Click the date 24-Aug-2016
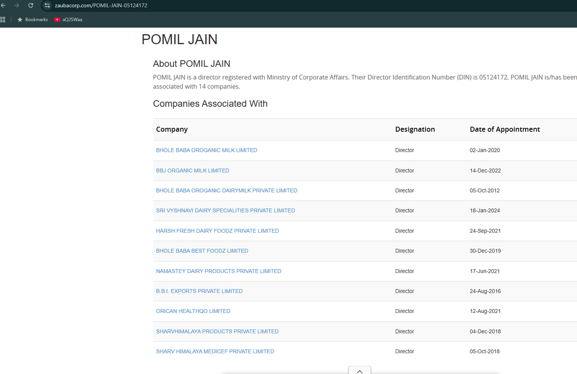This screenshot has height=374, width=577. [485, 291]
